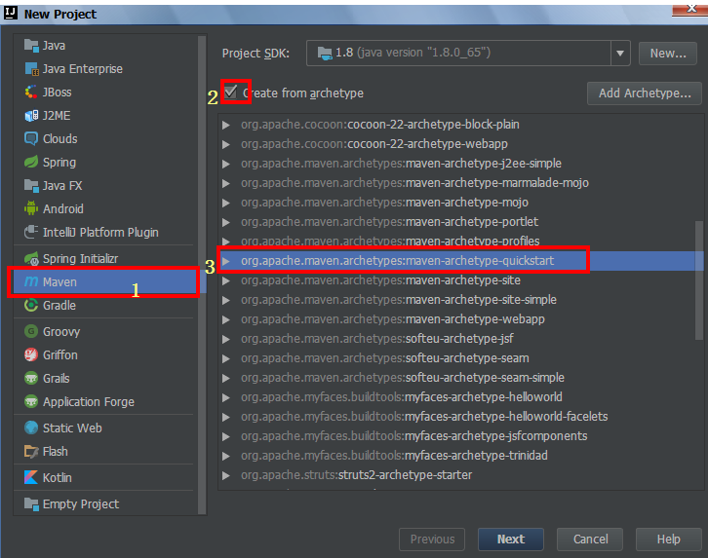Choose the Java FX icon
This screenshot has width=708, height=558.
click(31, 186)
